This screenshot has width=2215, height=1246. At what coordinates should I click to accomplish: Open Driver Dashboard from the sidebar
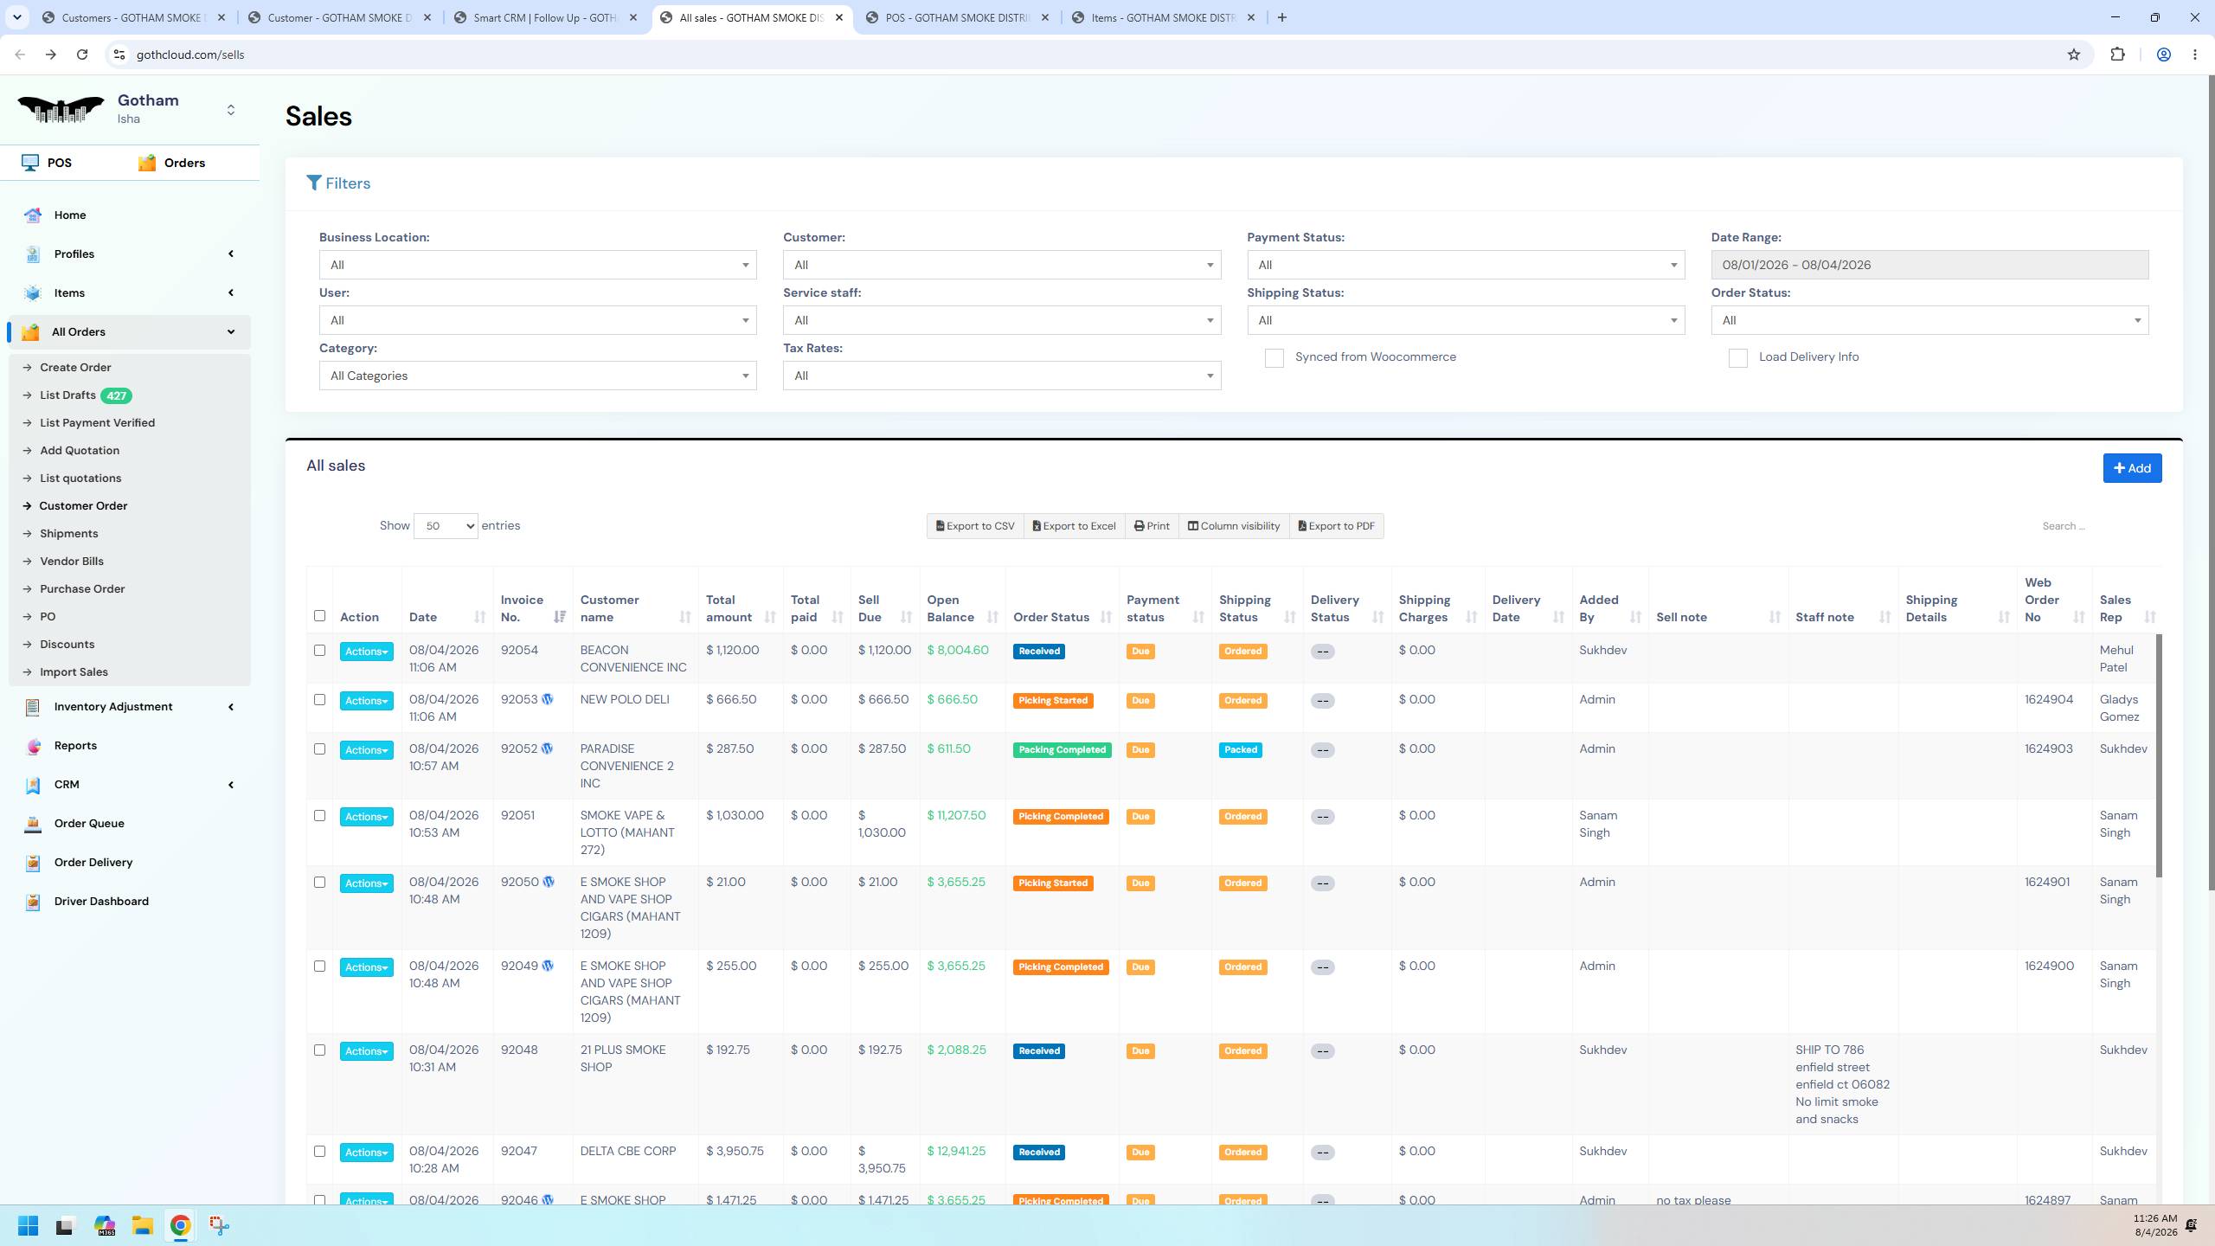click(101, 901)
